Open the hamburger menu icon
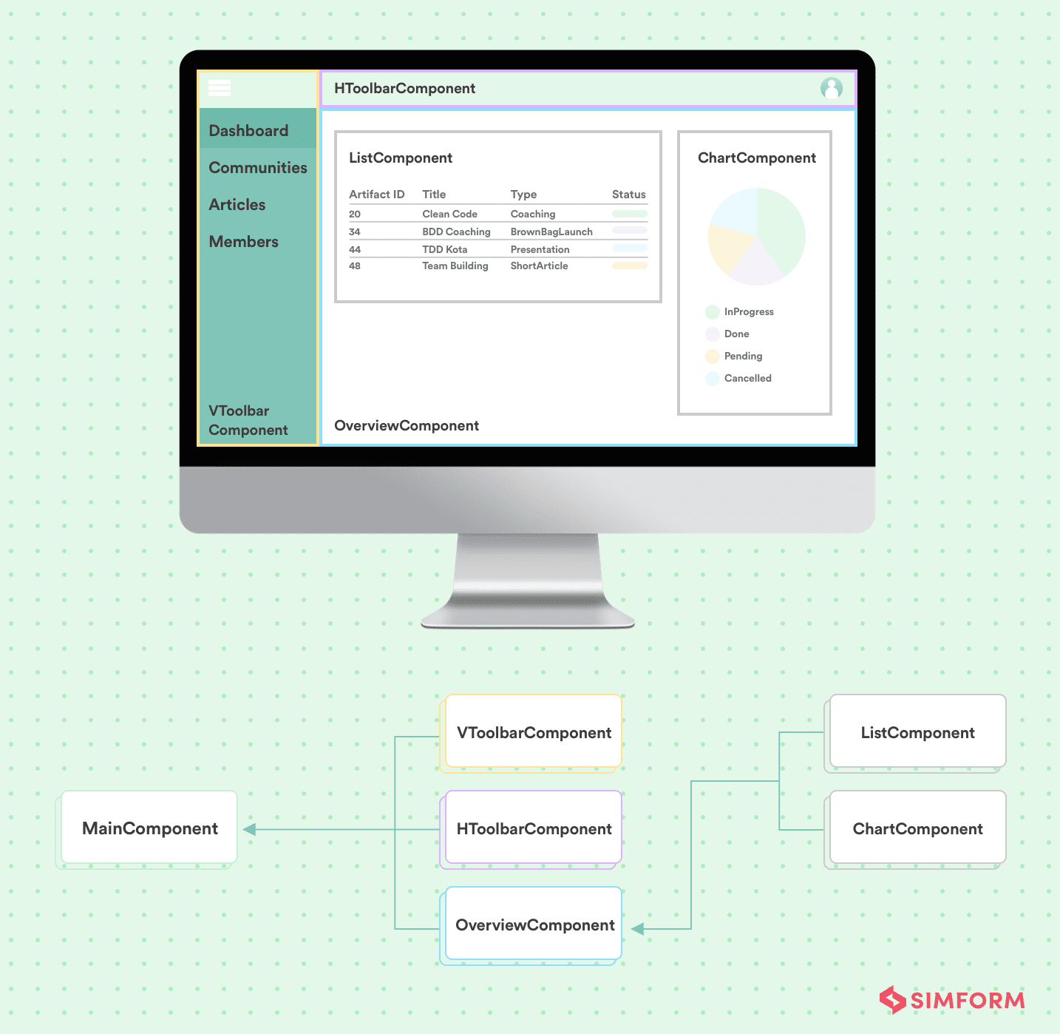1060x1034 pixels. [x=220, y=88]
